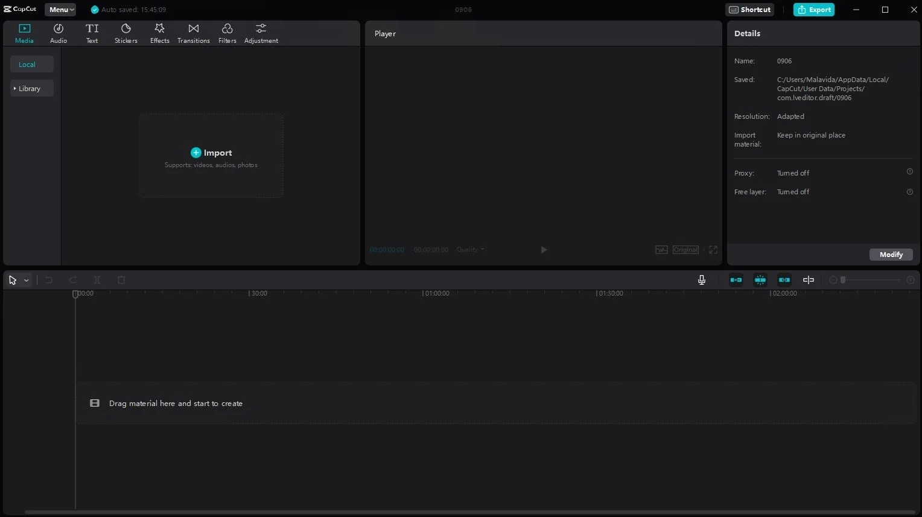
Task: Open the Text panel
Action: (x=92, y=33)
